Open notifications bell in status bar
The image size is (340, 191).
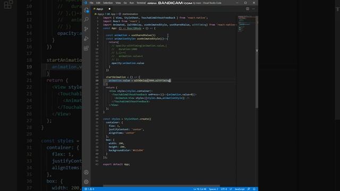(x=254, y=189)
